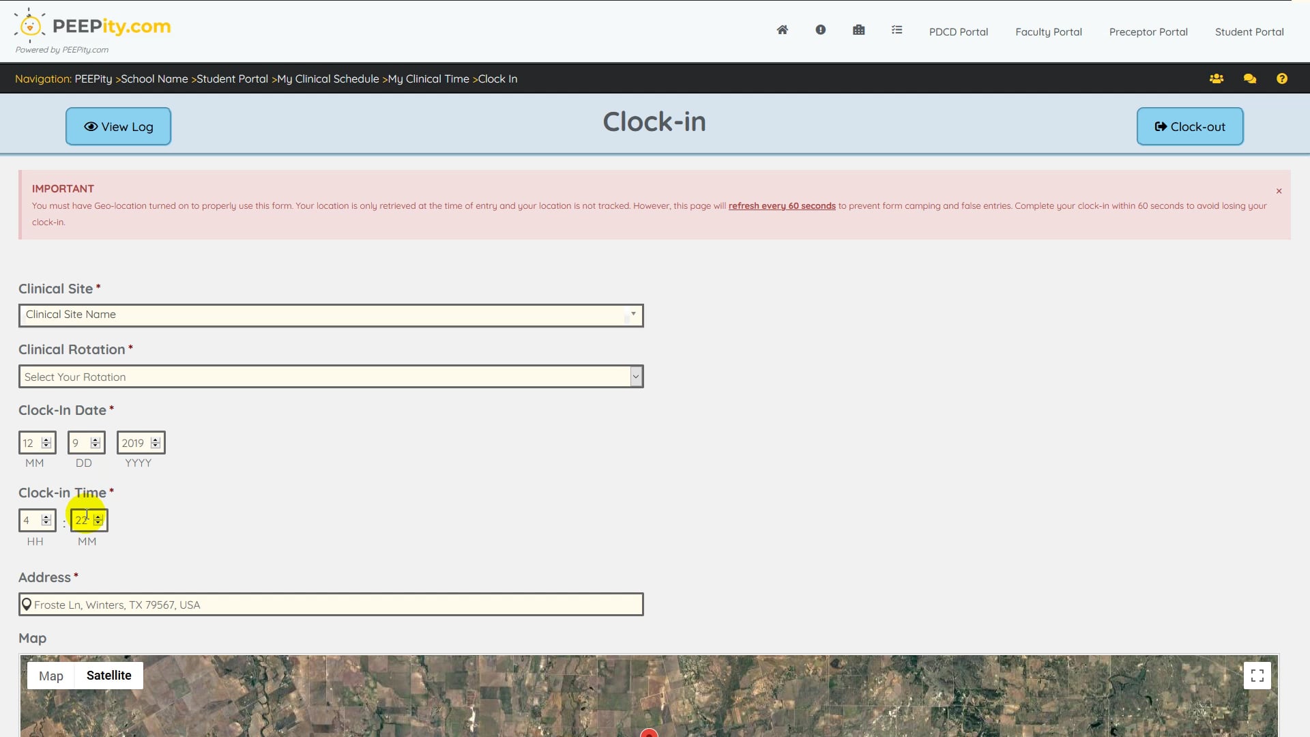
Task: Go to School Name breadcrumb
Action: [x=154, y=78]
